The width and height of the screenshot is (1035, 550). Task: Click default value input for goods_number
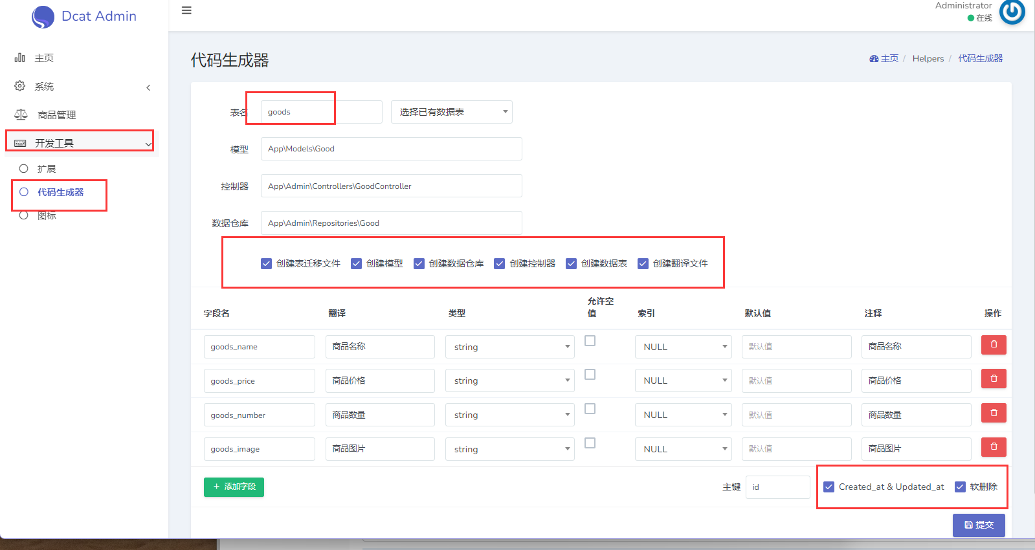point(797,415)
